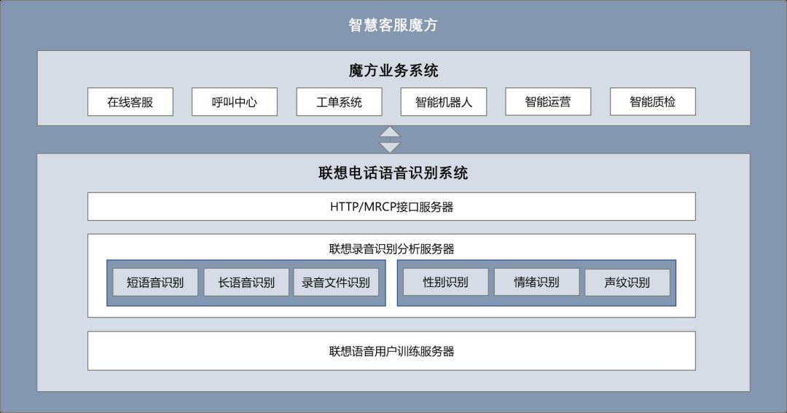
Task: Click the 情绪识别 box
Action: pyautogui.click(x=536, y=282)
